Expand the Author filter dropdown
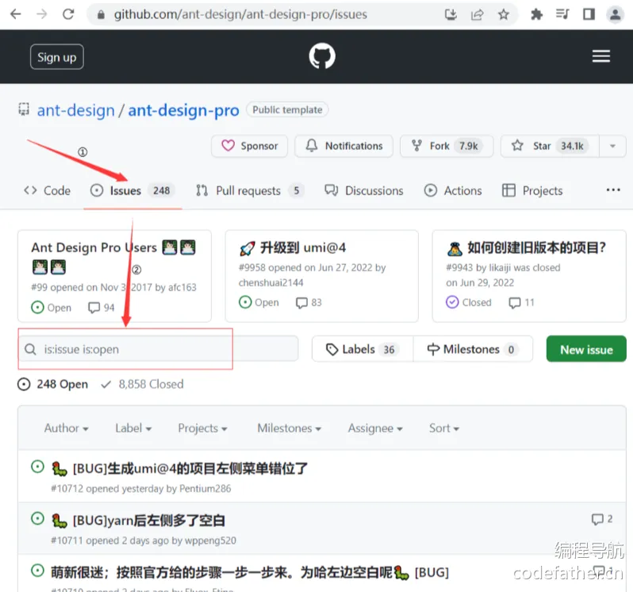Viewport: 633px width, 592px height. [x=66, y=428]
